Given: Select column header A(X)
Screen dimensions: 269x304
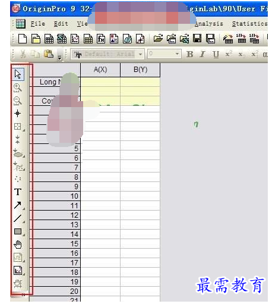Looking at the screenshot, I should (100, 70).
